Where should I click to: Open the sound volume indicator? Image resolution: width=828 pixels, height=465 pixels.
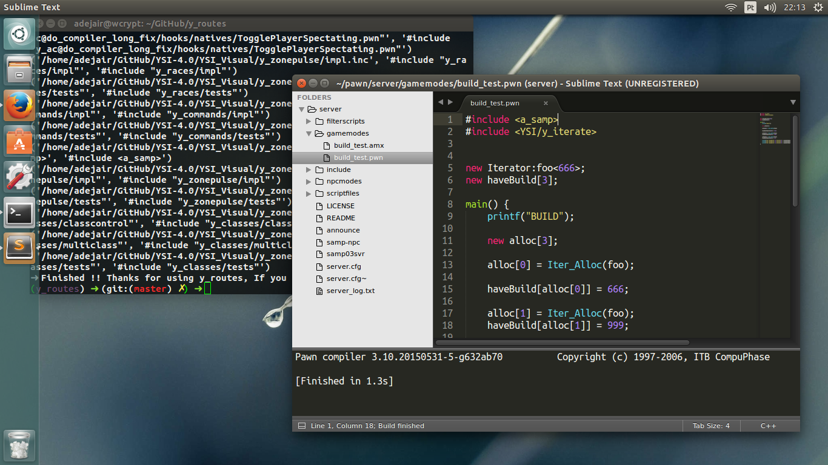pyautogui.click(x=770, y=7)
